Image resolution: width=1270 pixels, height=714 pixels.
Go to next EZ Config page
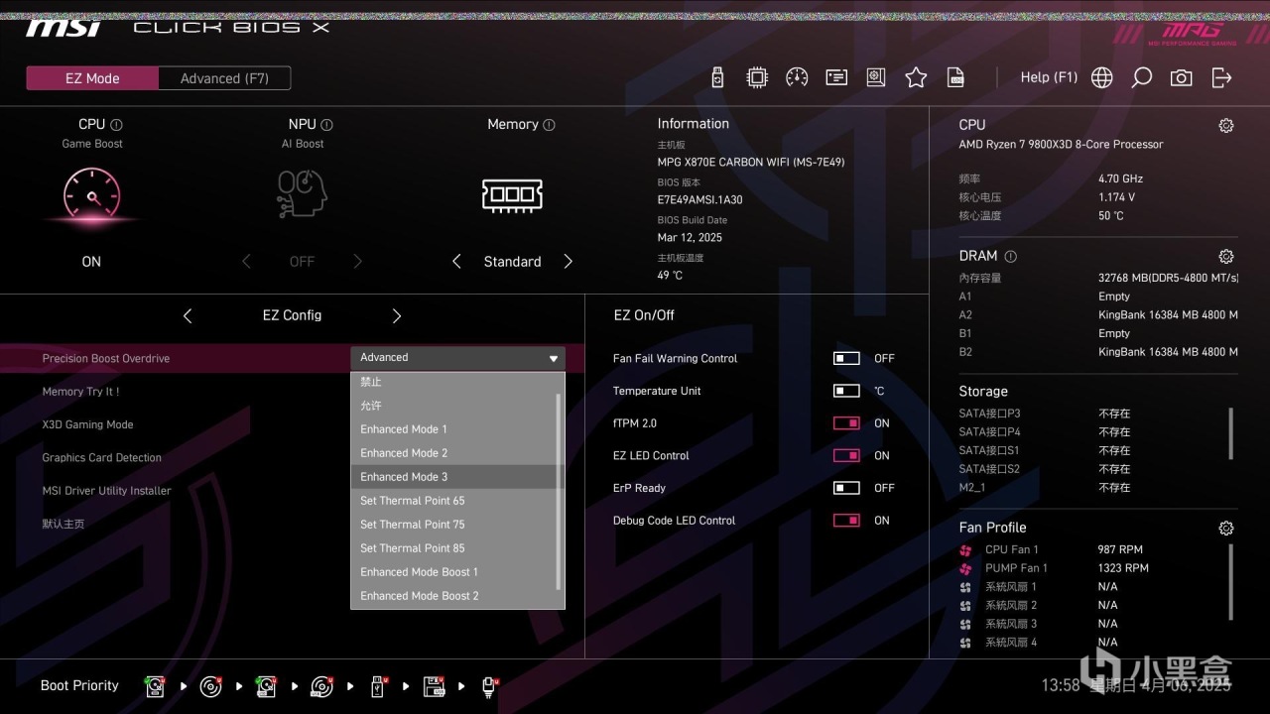coord(397,315)
